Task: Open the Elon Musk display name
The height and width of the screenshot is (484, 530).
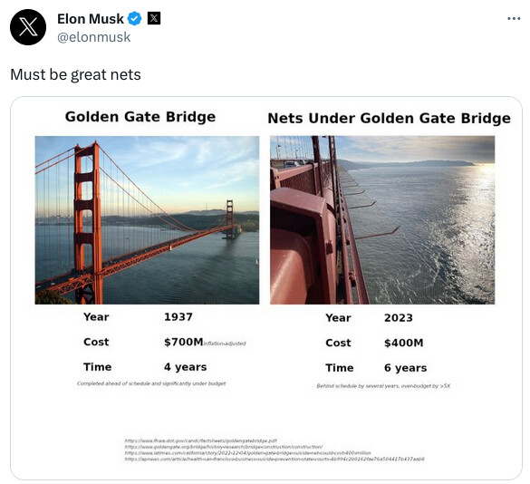Action: point(91,19)
